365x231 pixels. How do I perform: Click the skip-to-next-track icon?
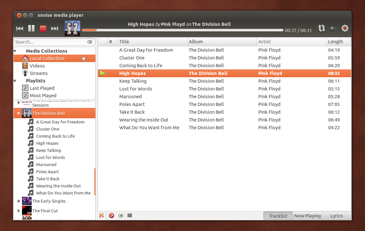pyautogui.click(x=54, y=28)
